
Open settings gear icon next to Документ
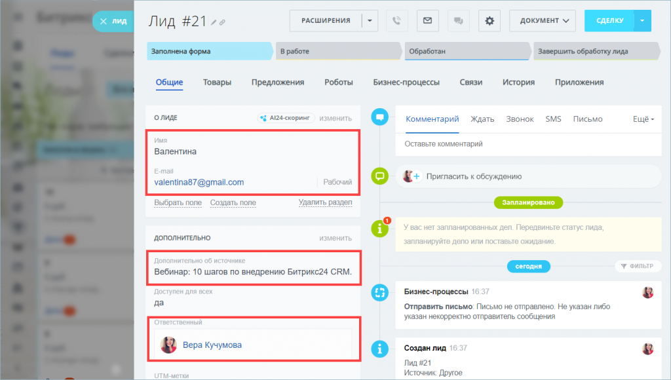pyautogui.click(x=489, y=21)
